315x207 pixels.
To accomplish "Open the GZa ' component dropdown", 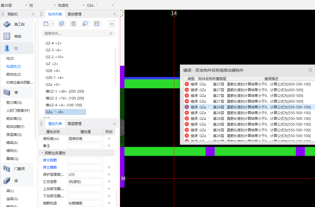I will [100, 5].
